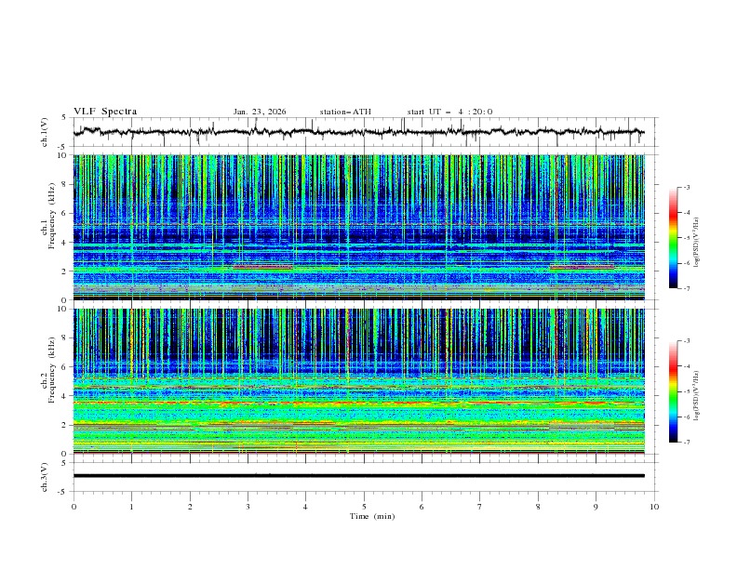Click the VLF Spectra title text
737x569 pixels.
[105, 112]
